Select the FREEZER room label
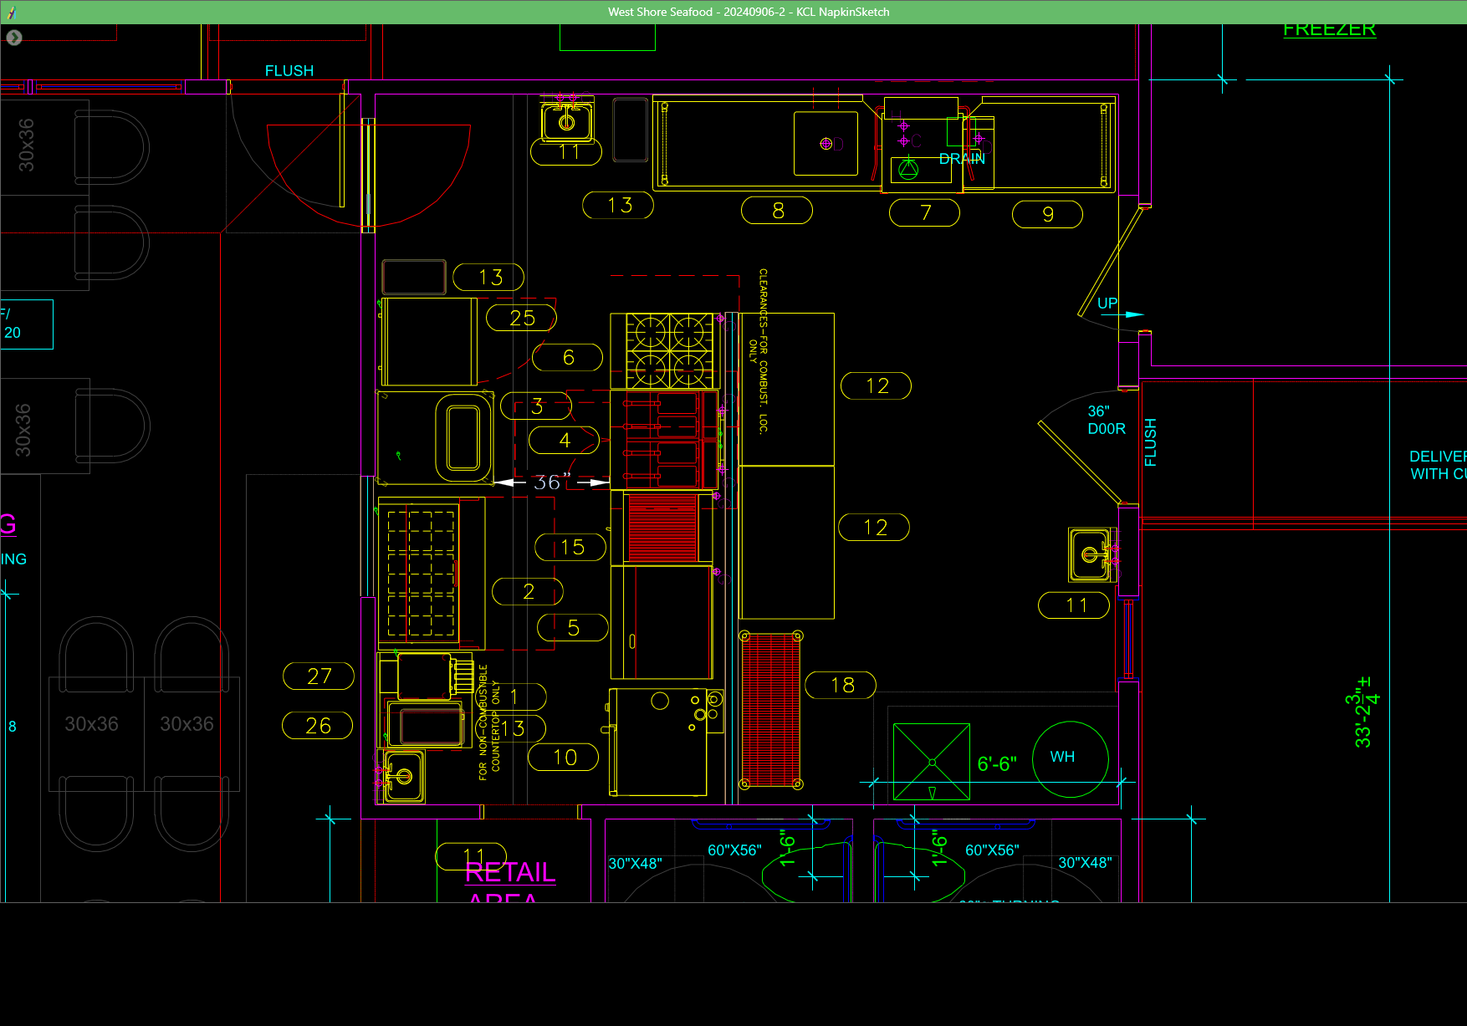This screenshot has width=1467, height=1026. pyautogui.click(x=1329, y=30)
